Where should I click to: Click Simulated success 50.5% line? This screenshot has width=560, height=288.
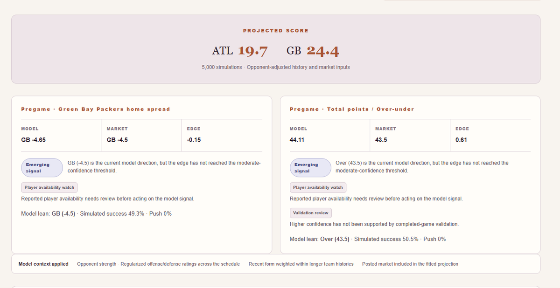[x=368, y=239]
